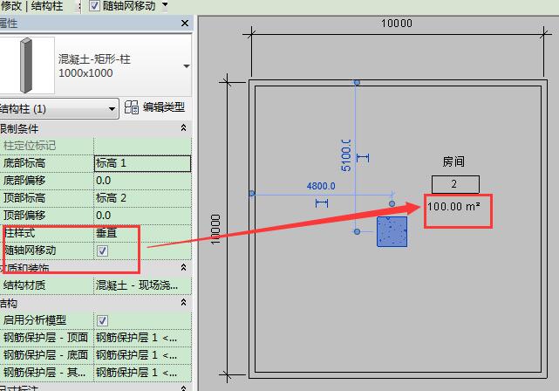Collapse the 尺寸标注 section at bottom

184,388
